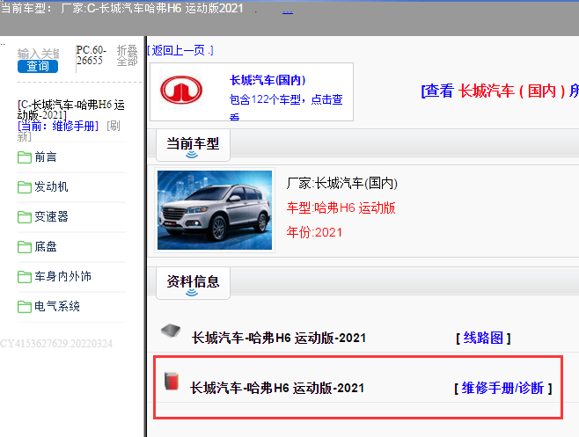Click 年份:2021 red text
This screenshot has height=437, width=579.
[314, 232]
